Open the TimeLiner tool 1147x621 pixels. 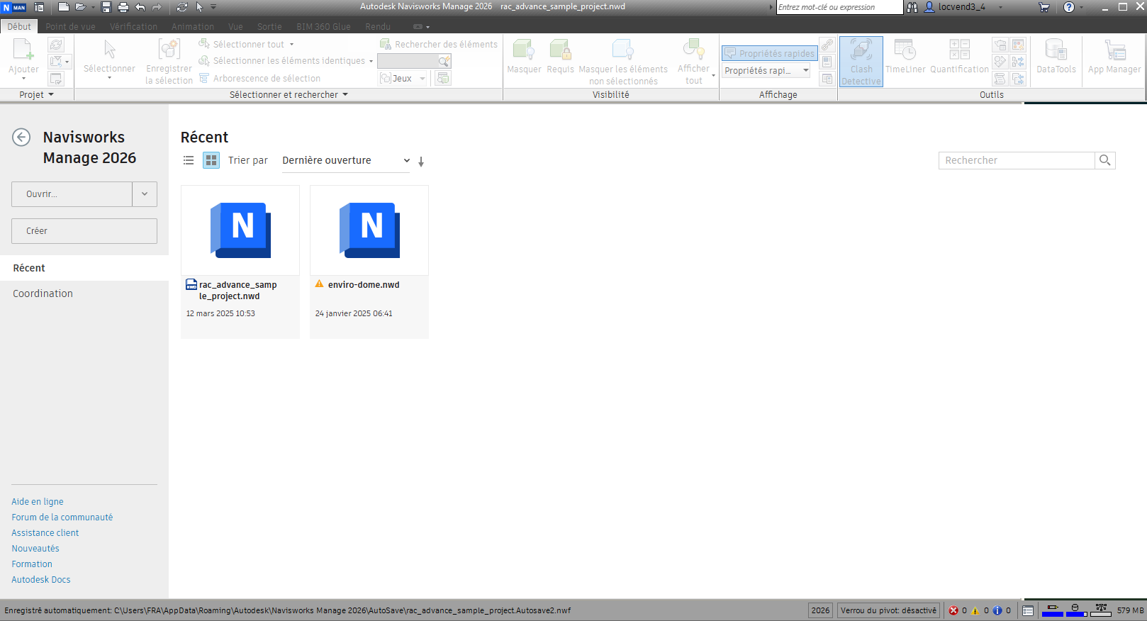905,57
